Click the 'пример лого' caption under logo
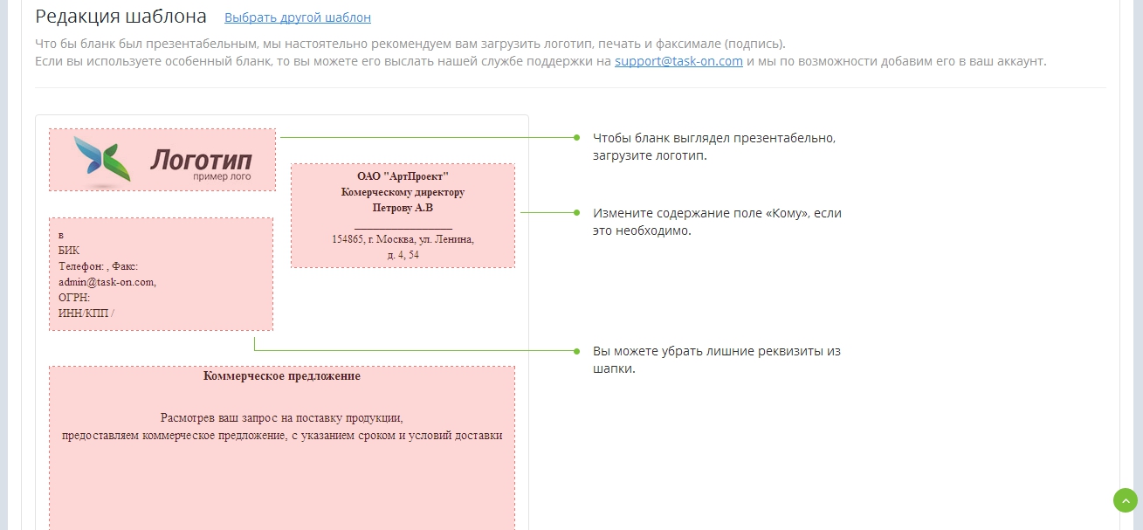The image size is (1143, 530). 222,176
